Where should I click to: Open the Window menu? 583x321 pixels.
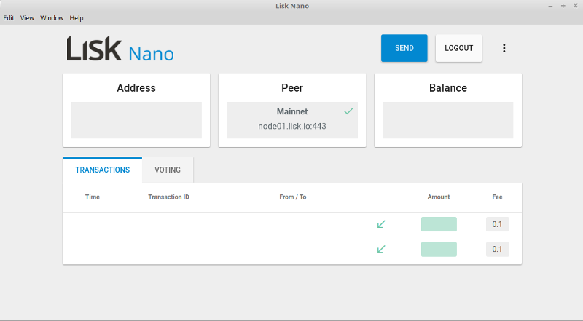click(52, 18)
